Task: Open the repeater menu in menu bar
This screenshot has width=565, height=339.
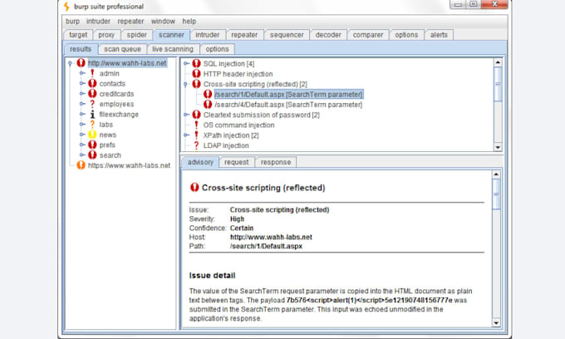Action: (130, 22)
